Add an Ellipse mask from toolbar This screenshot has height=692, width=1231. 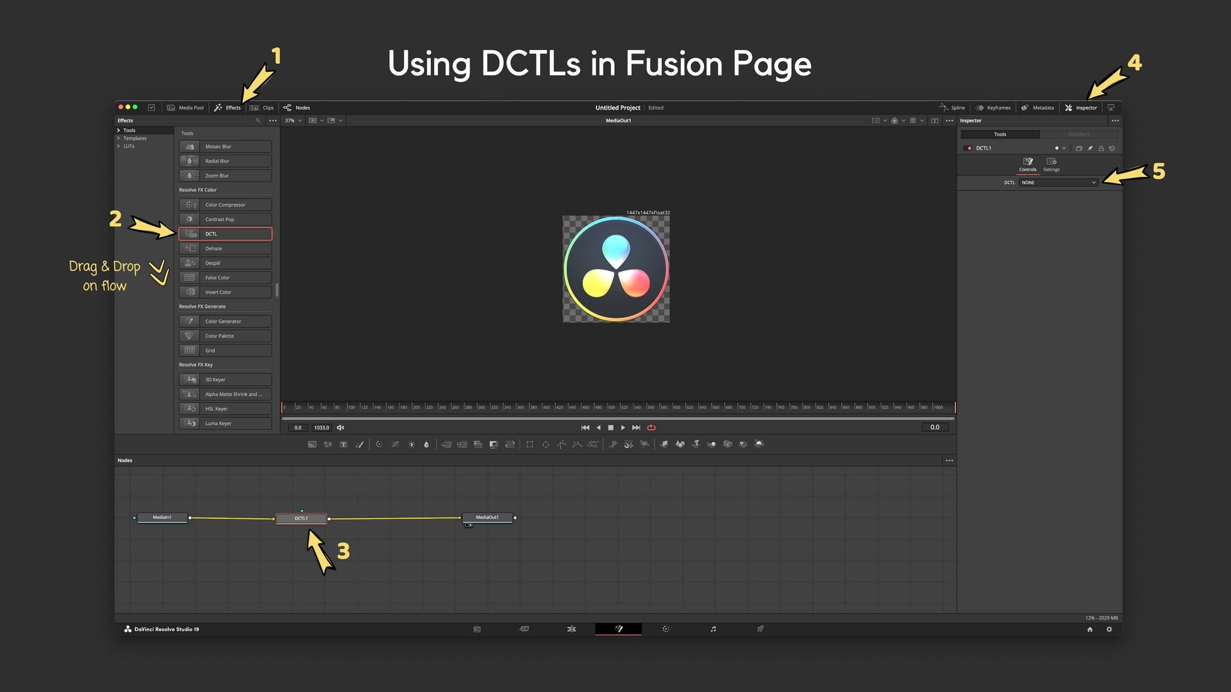[546, 444]
